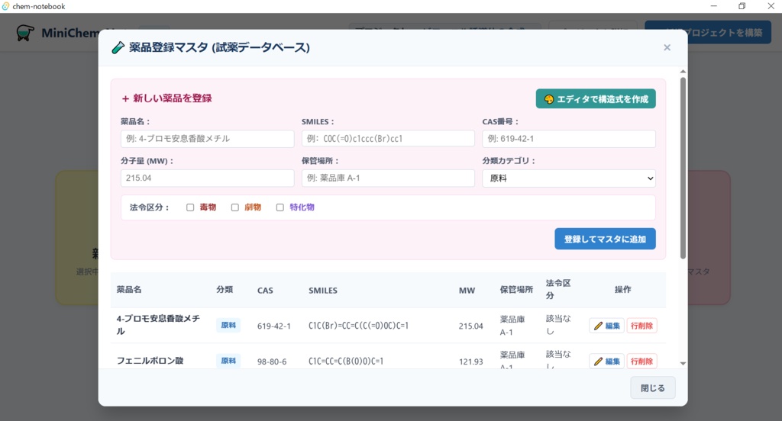Click CAS value 619-42-1 in table
This screenshot has height=421, width=782.
(274, 326)
